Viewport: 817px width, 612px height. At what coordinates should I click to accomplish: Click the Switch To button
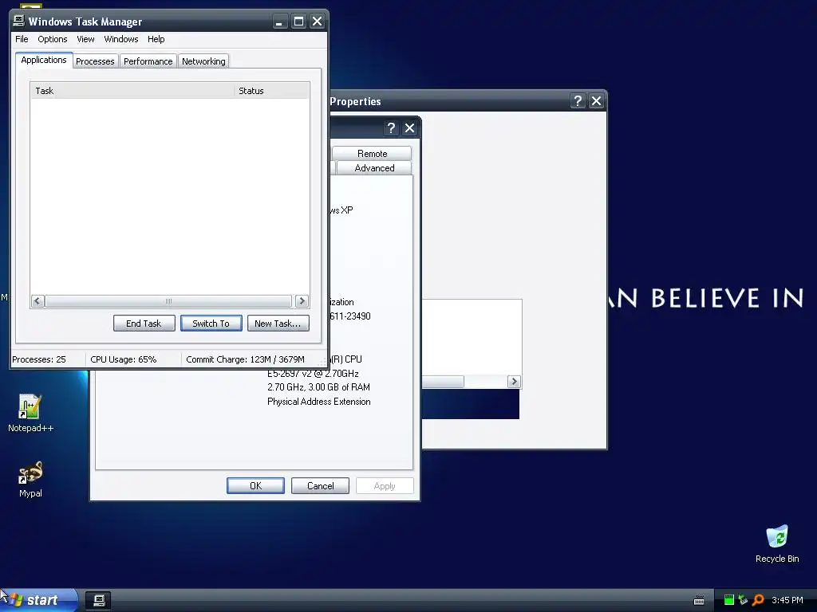pos(211,324)
